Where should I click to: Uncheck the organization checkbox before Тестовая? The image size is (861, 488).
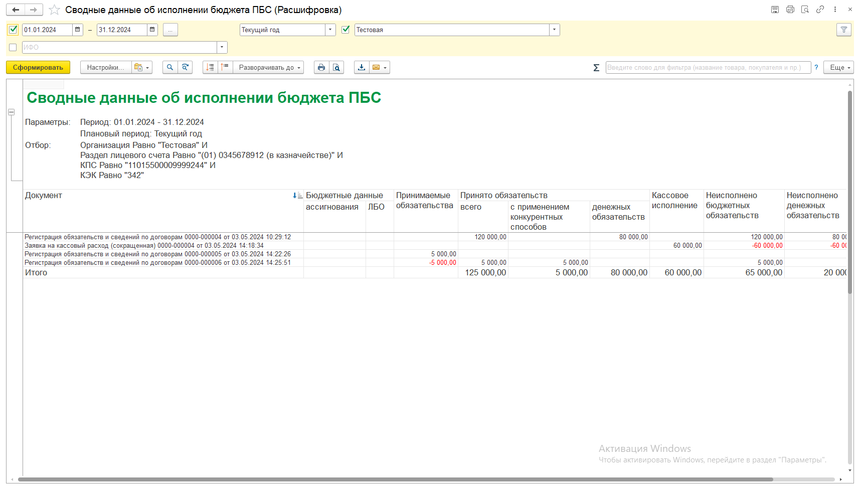[346, 30]
